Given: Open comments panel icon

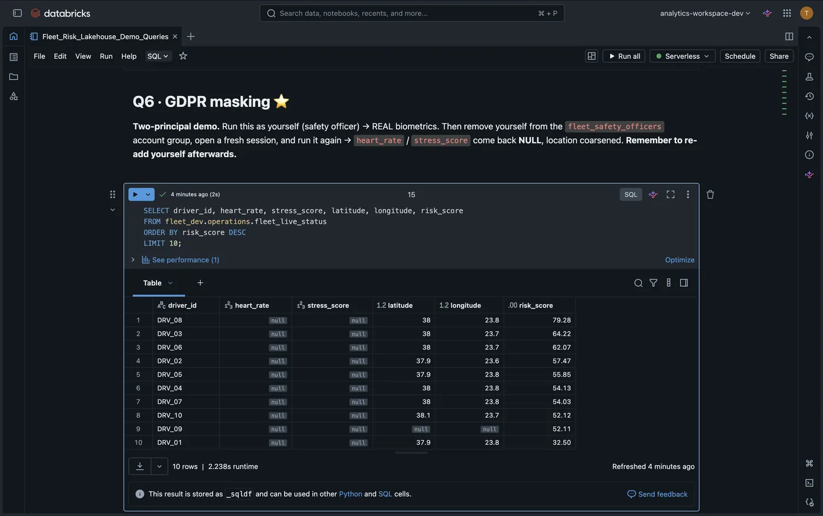Looking at the screenshot, I should coord(809,57).
